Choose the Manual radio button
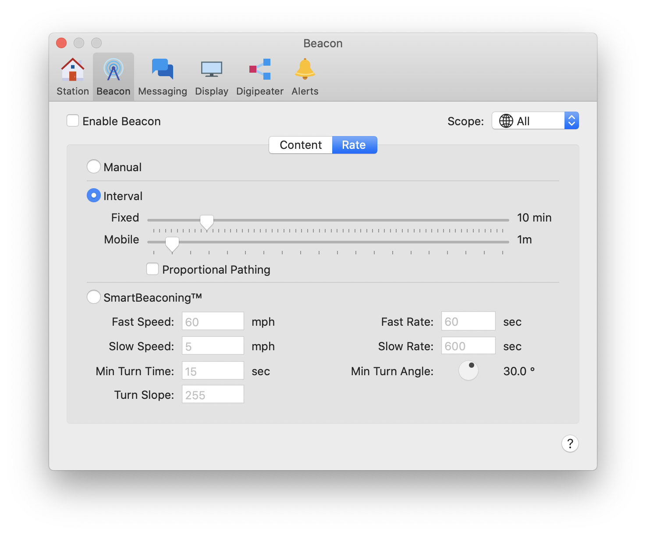The width and height of the screenshot is (646, 535). (94, 167)
